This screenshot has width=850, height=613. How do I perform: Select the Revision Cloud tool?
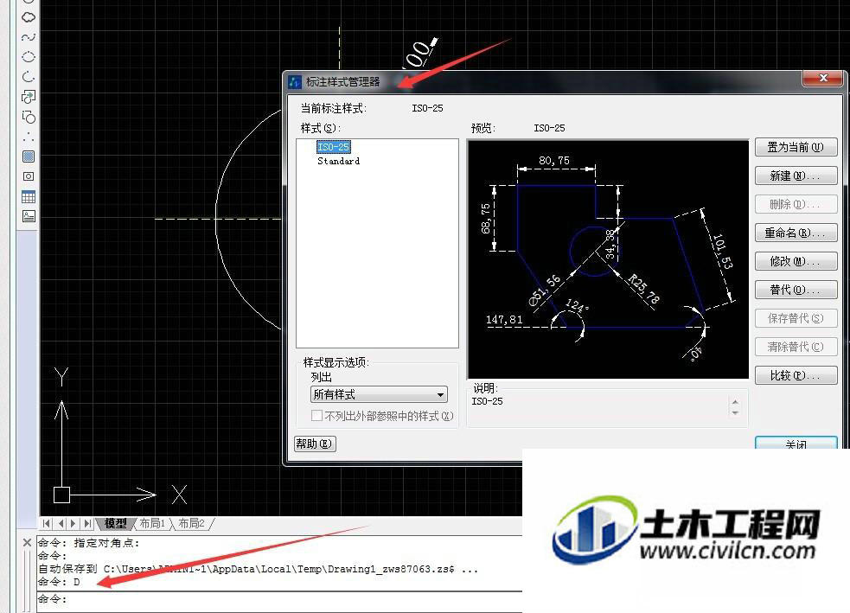pos(29,18)
